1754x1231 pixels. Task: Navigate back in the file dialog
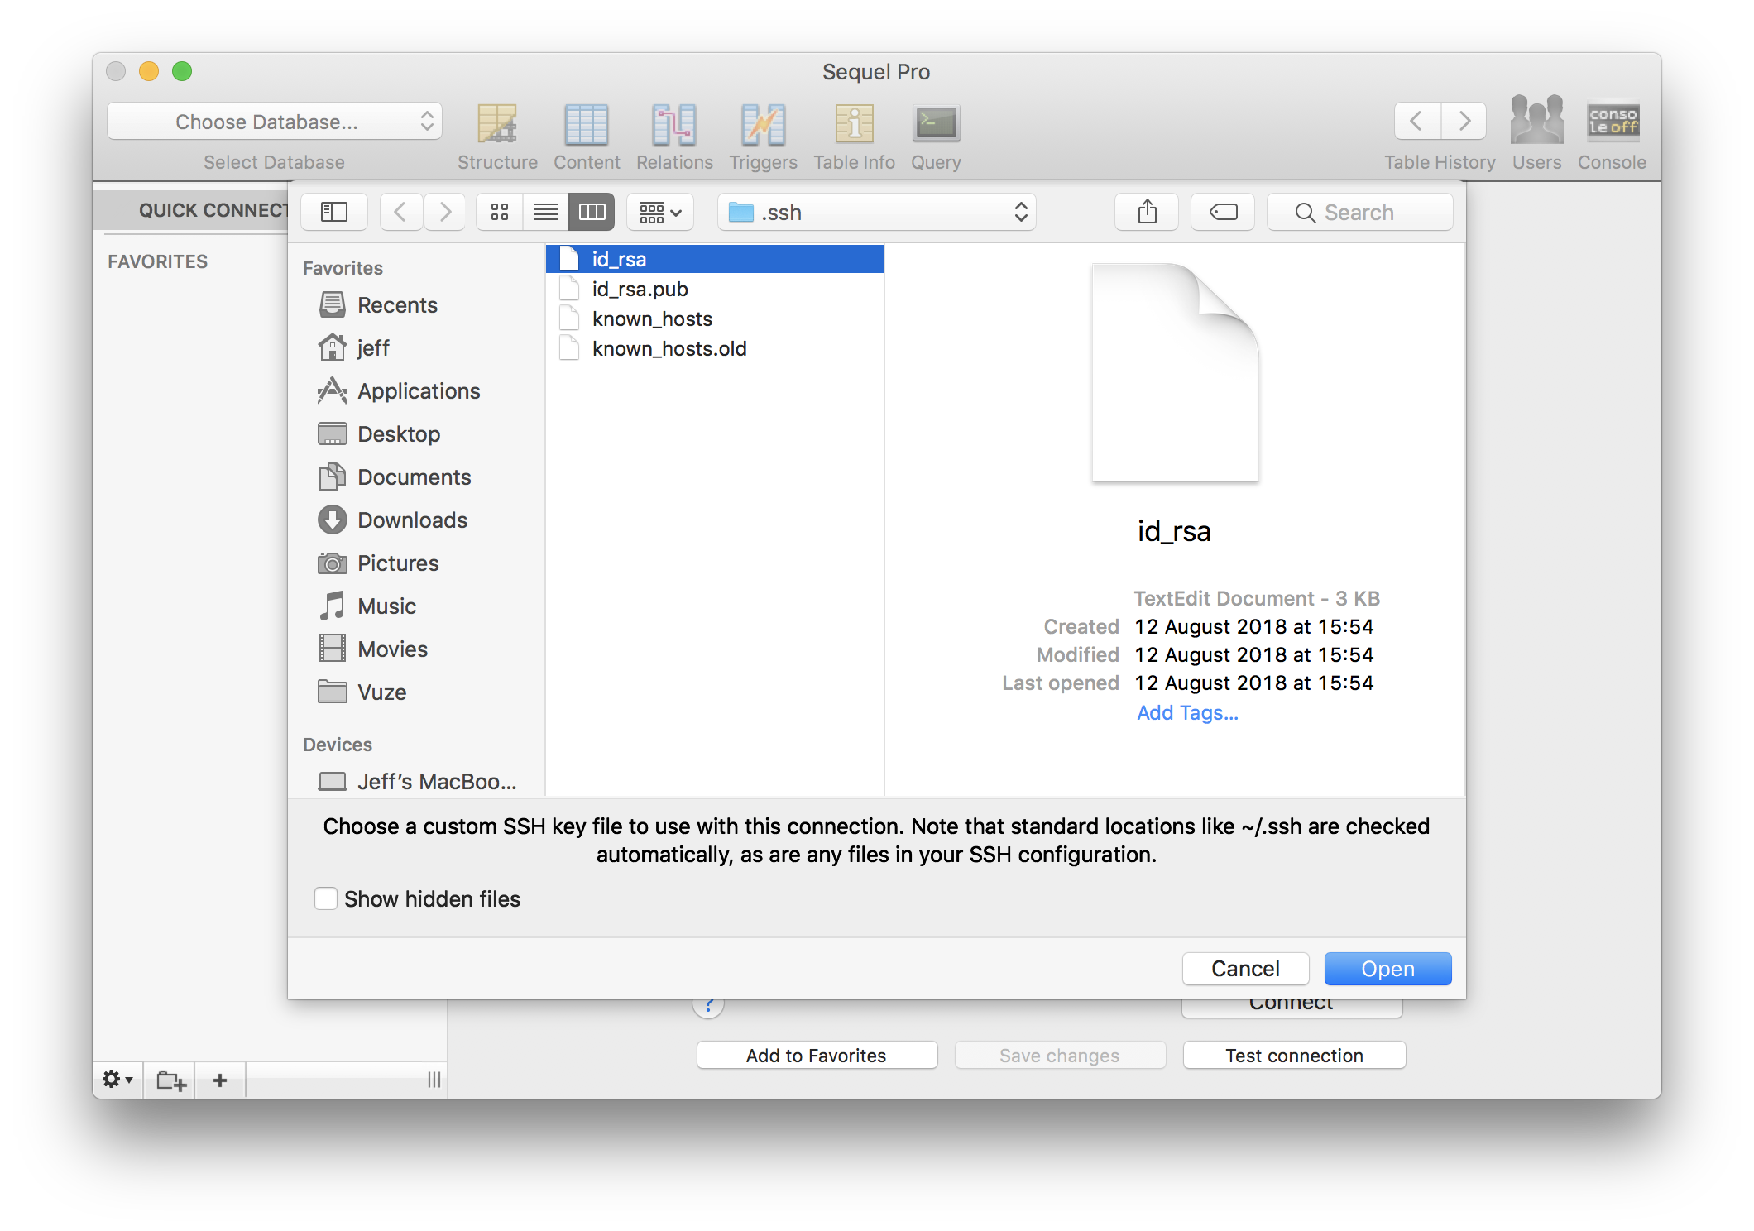[401, 213]
